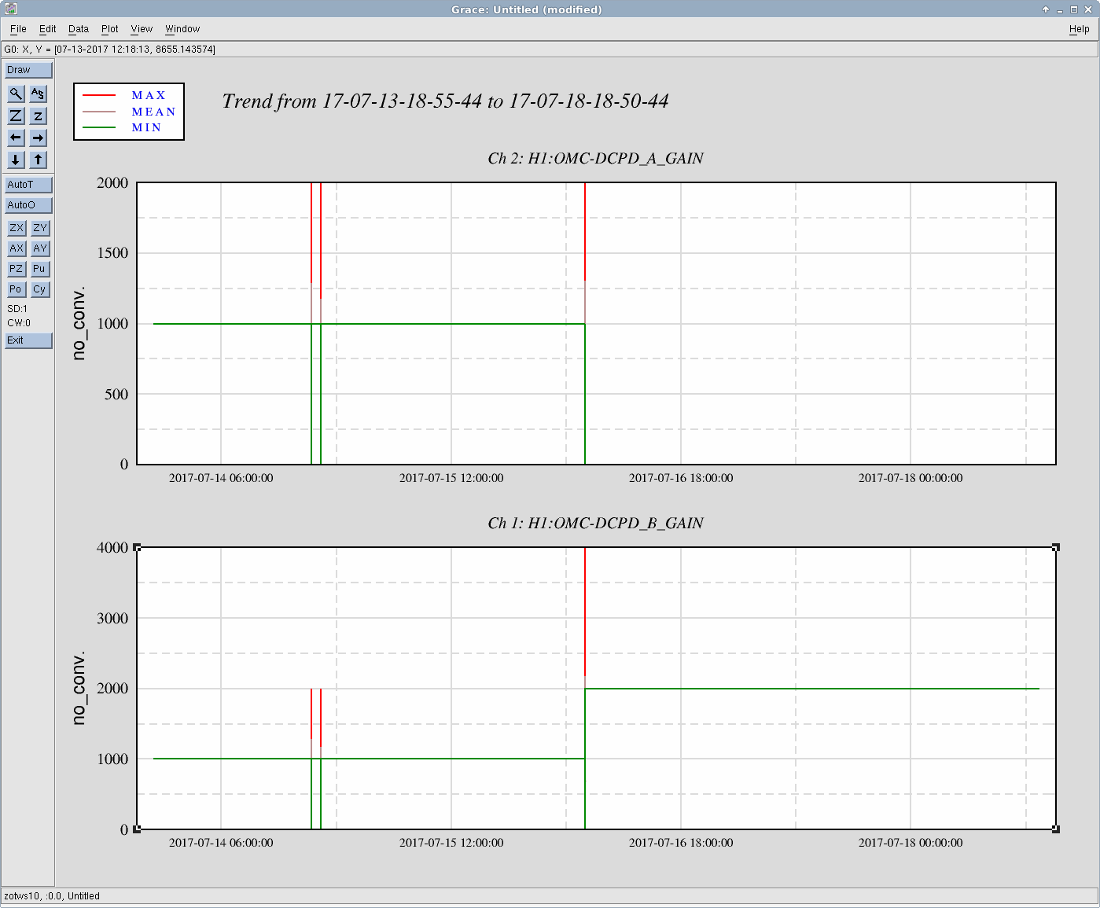Click the 1500 y-axis tick label
This screenshot has width=1100, height=908.
pos(112,253)
